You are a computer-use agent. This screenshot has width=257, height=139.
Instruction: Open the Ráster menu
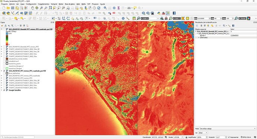61,4
